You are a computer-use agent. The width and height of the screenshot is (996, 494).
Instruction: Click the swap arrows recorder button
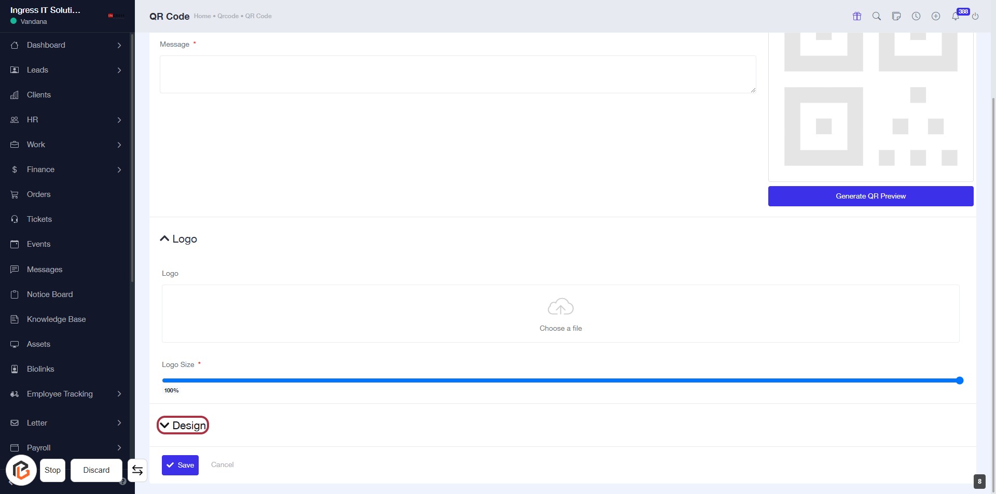137,470
